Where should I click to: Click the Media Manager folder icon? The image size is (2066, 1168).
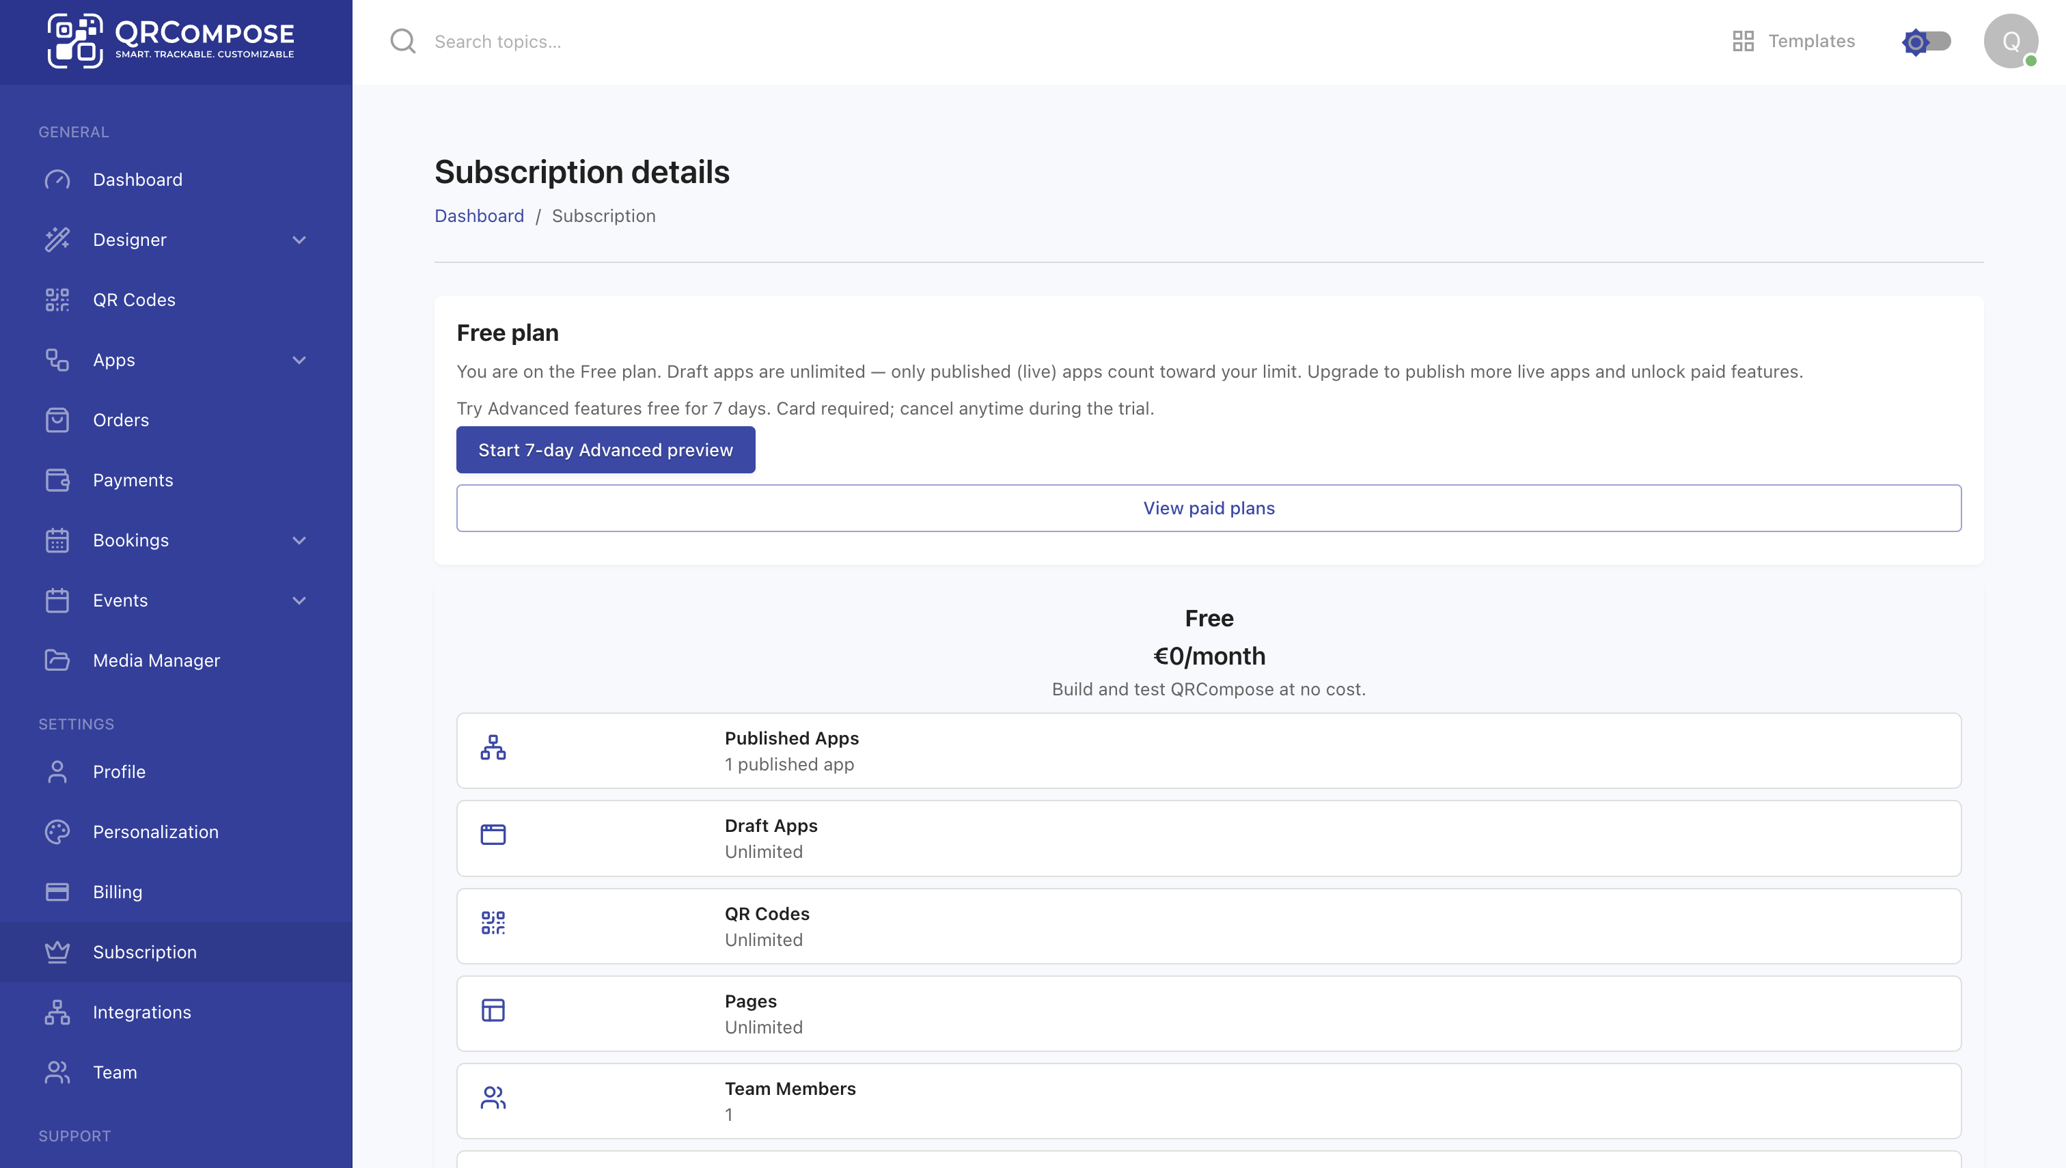(x=57, y=661)
